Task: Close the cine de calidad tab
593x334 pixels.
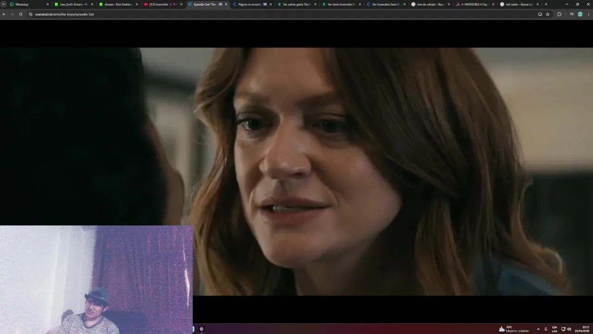Action: click(448, 4)
